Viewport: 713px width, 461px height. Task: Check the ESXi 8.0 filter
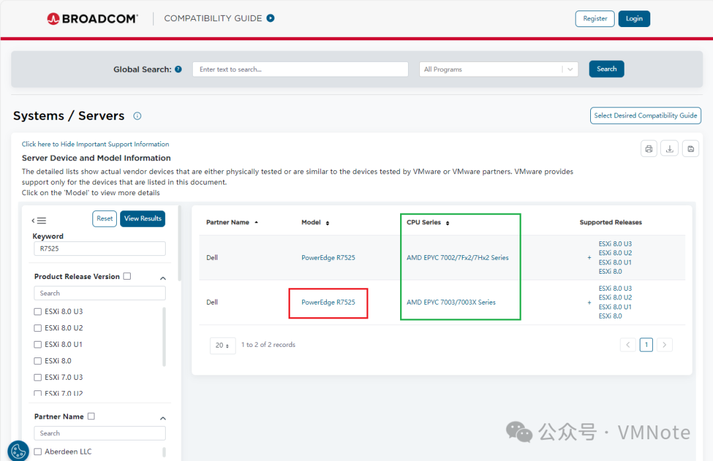(38, 361)
